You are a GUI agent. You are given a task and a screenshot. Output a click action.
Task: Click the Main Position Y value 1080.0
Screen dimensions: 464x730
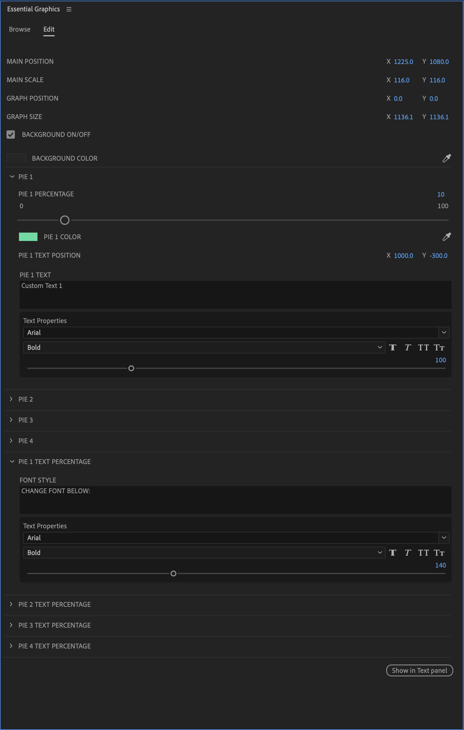click(x=439, y=62)
